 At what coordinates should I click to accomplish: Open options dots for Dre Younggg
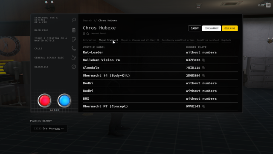coord(62,128)
